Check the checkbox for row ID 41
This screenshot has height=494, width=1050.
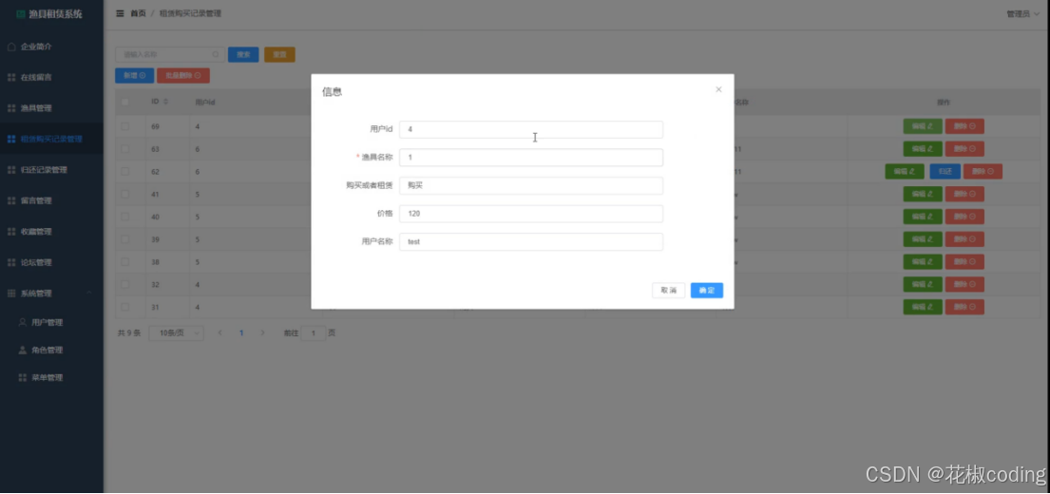(x=125, y=194)
